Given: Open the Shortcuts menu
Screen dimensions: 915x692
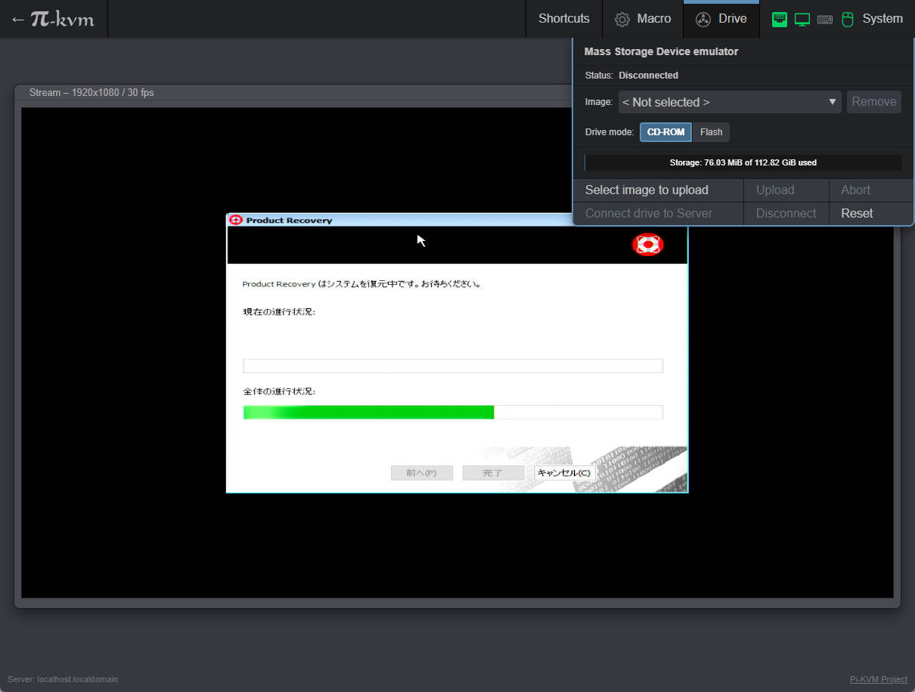Looking at the screenshot, I should (x=563, y=19).
